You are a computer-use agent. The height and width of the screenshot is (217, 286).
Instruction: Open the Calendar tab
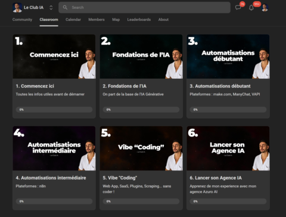[73, 20]
